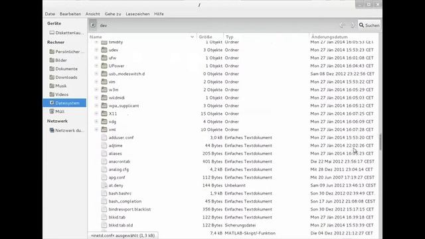Select the ufw folder icon
Screen dimensions: 425x239
pos(104,58)
